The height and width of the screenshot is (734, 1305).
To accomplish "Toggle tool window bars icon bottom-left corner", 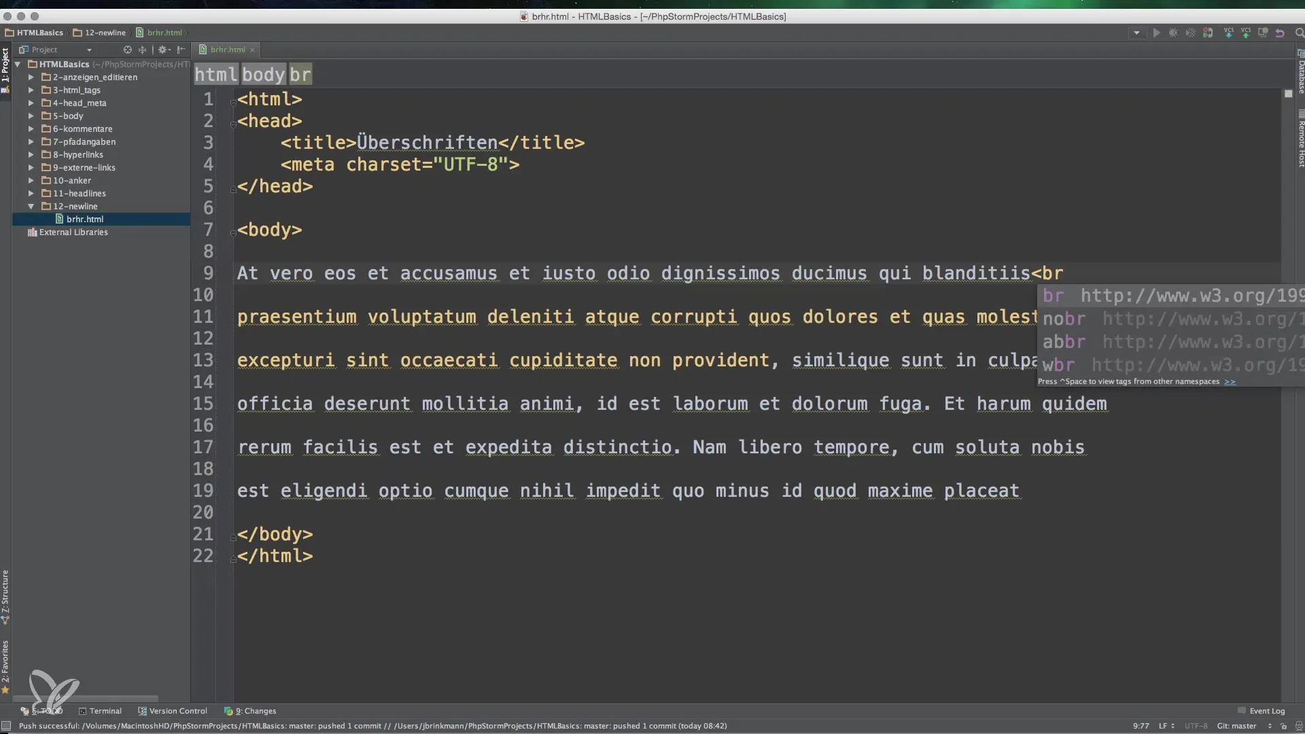I will click(6, 726).
